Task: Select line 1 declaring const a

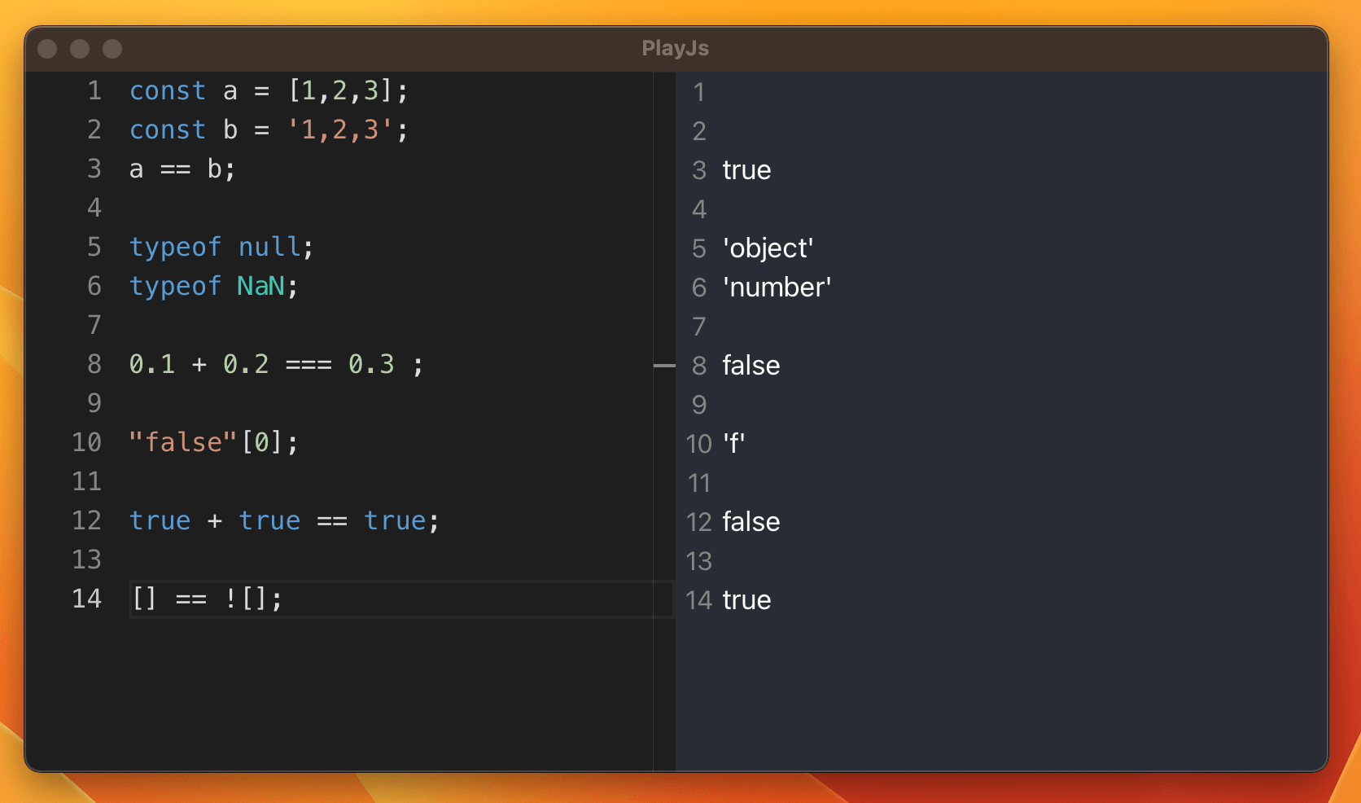Action: (269, 90)
